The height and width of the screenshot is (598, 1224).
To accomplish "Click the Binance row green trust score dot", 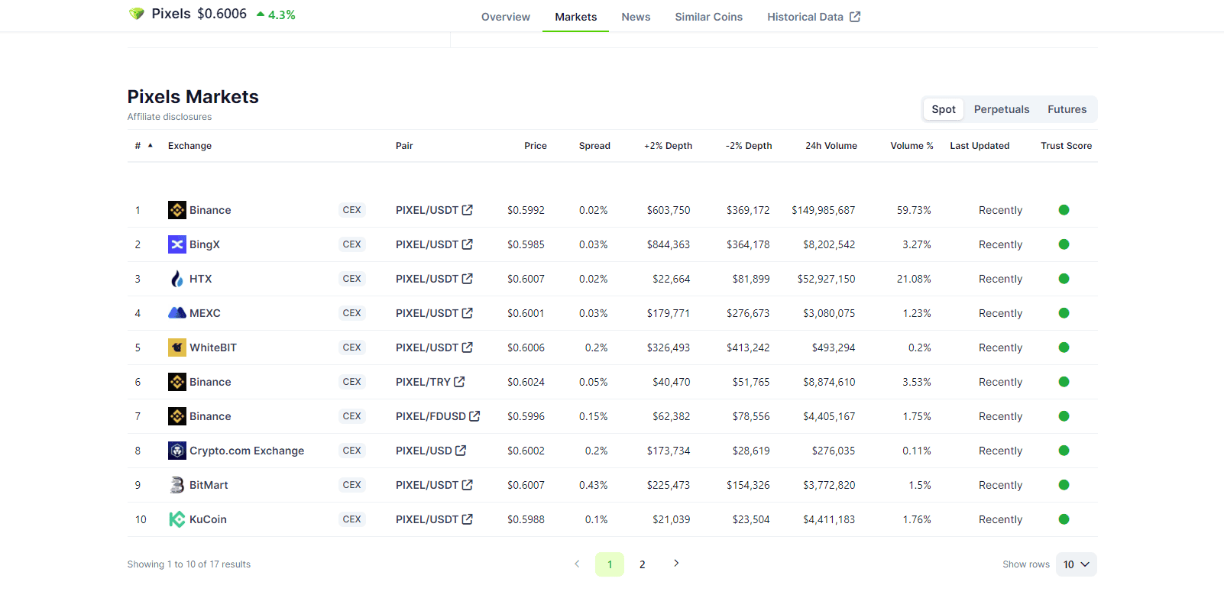I will coord(1064,210).
